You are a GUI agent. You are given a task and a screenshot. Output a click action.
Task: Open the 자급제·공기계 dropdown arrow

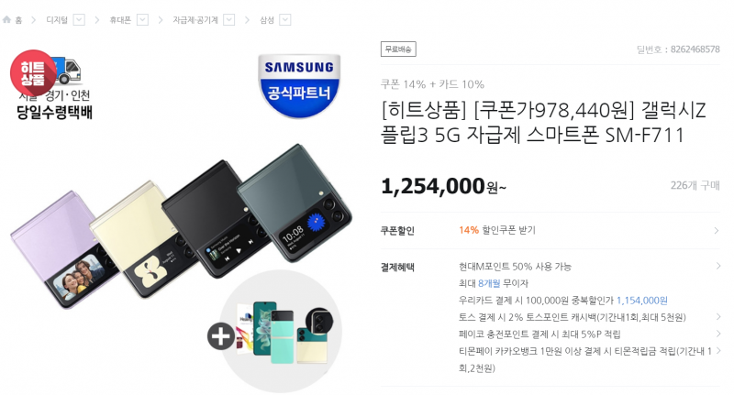click(228, 19)
